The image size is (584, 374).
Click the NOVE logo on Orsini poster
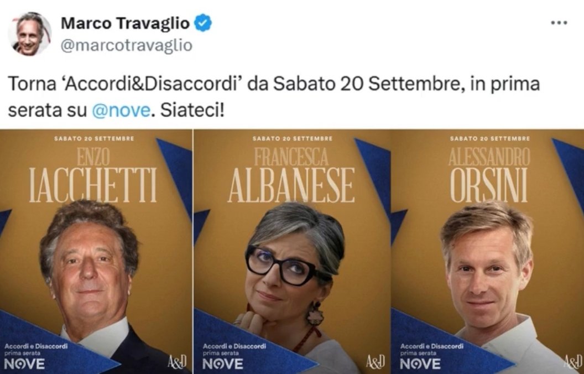420,363
